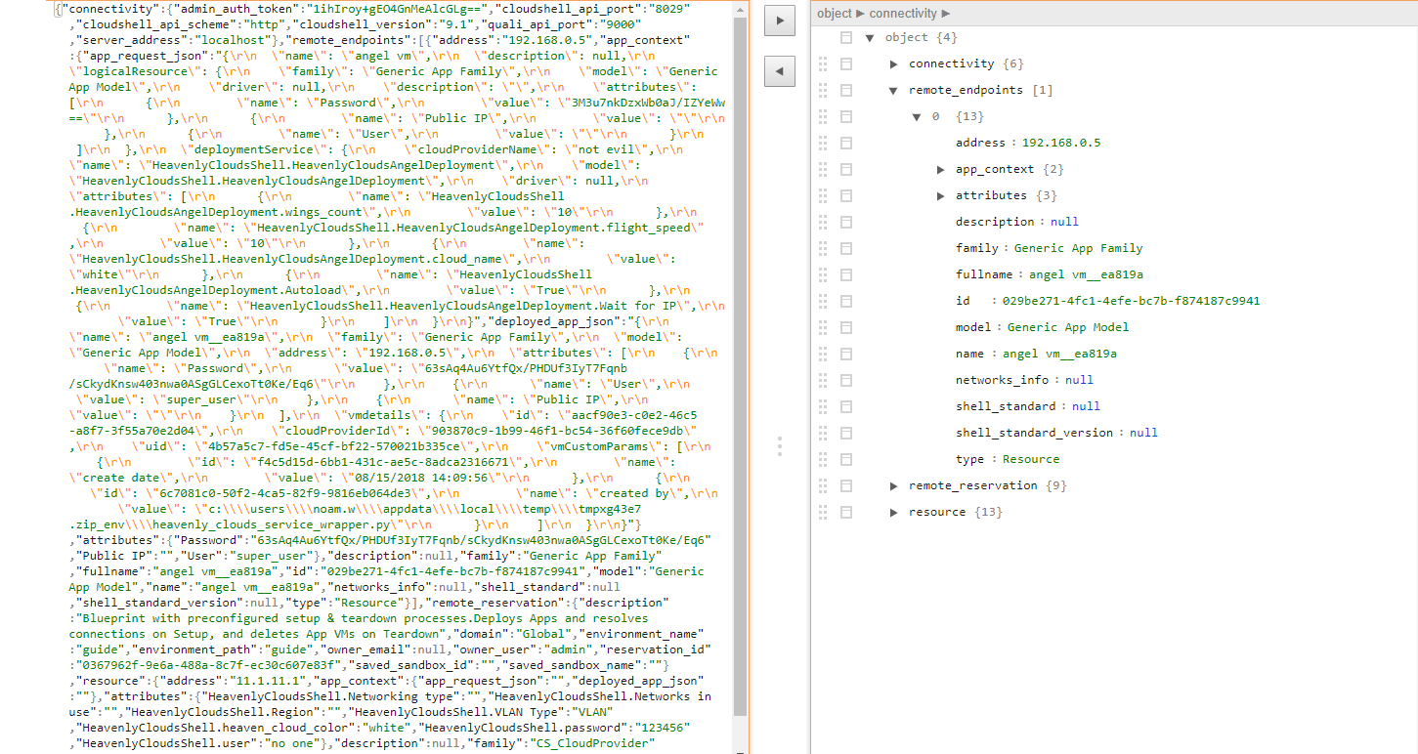Select 'connectivity' in the breadcrumb path
The image size is (1418, 754).
[904, 14]
